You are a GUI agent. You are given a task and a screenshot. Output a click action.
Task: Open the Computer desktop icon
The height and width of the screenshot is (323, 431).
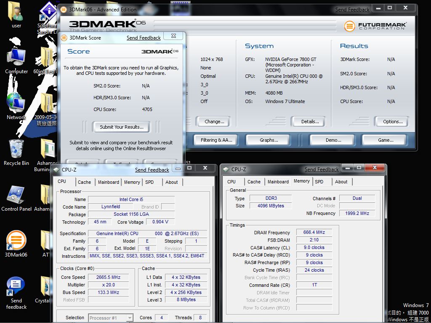point(16,61)
